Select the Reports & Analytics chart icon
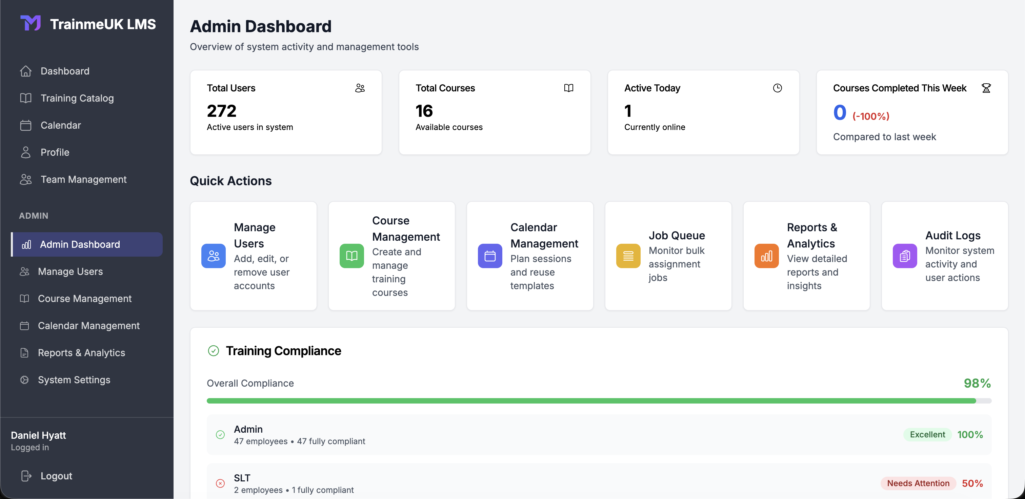Viewport: 1025px width, 499px height. 766,256
